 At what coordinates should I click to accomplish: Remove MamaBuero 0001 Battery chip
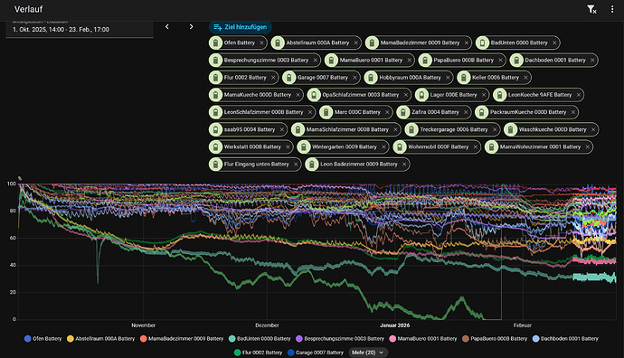point(409,60)
